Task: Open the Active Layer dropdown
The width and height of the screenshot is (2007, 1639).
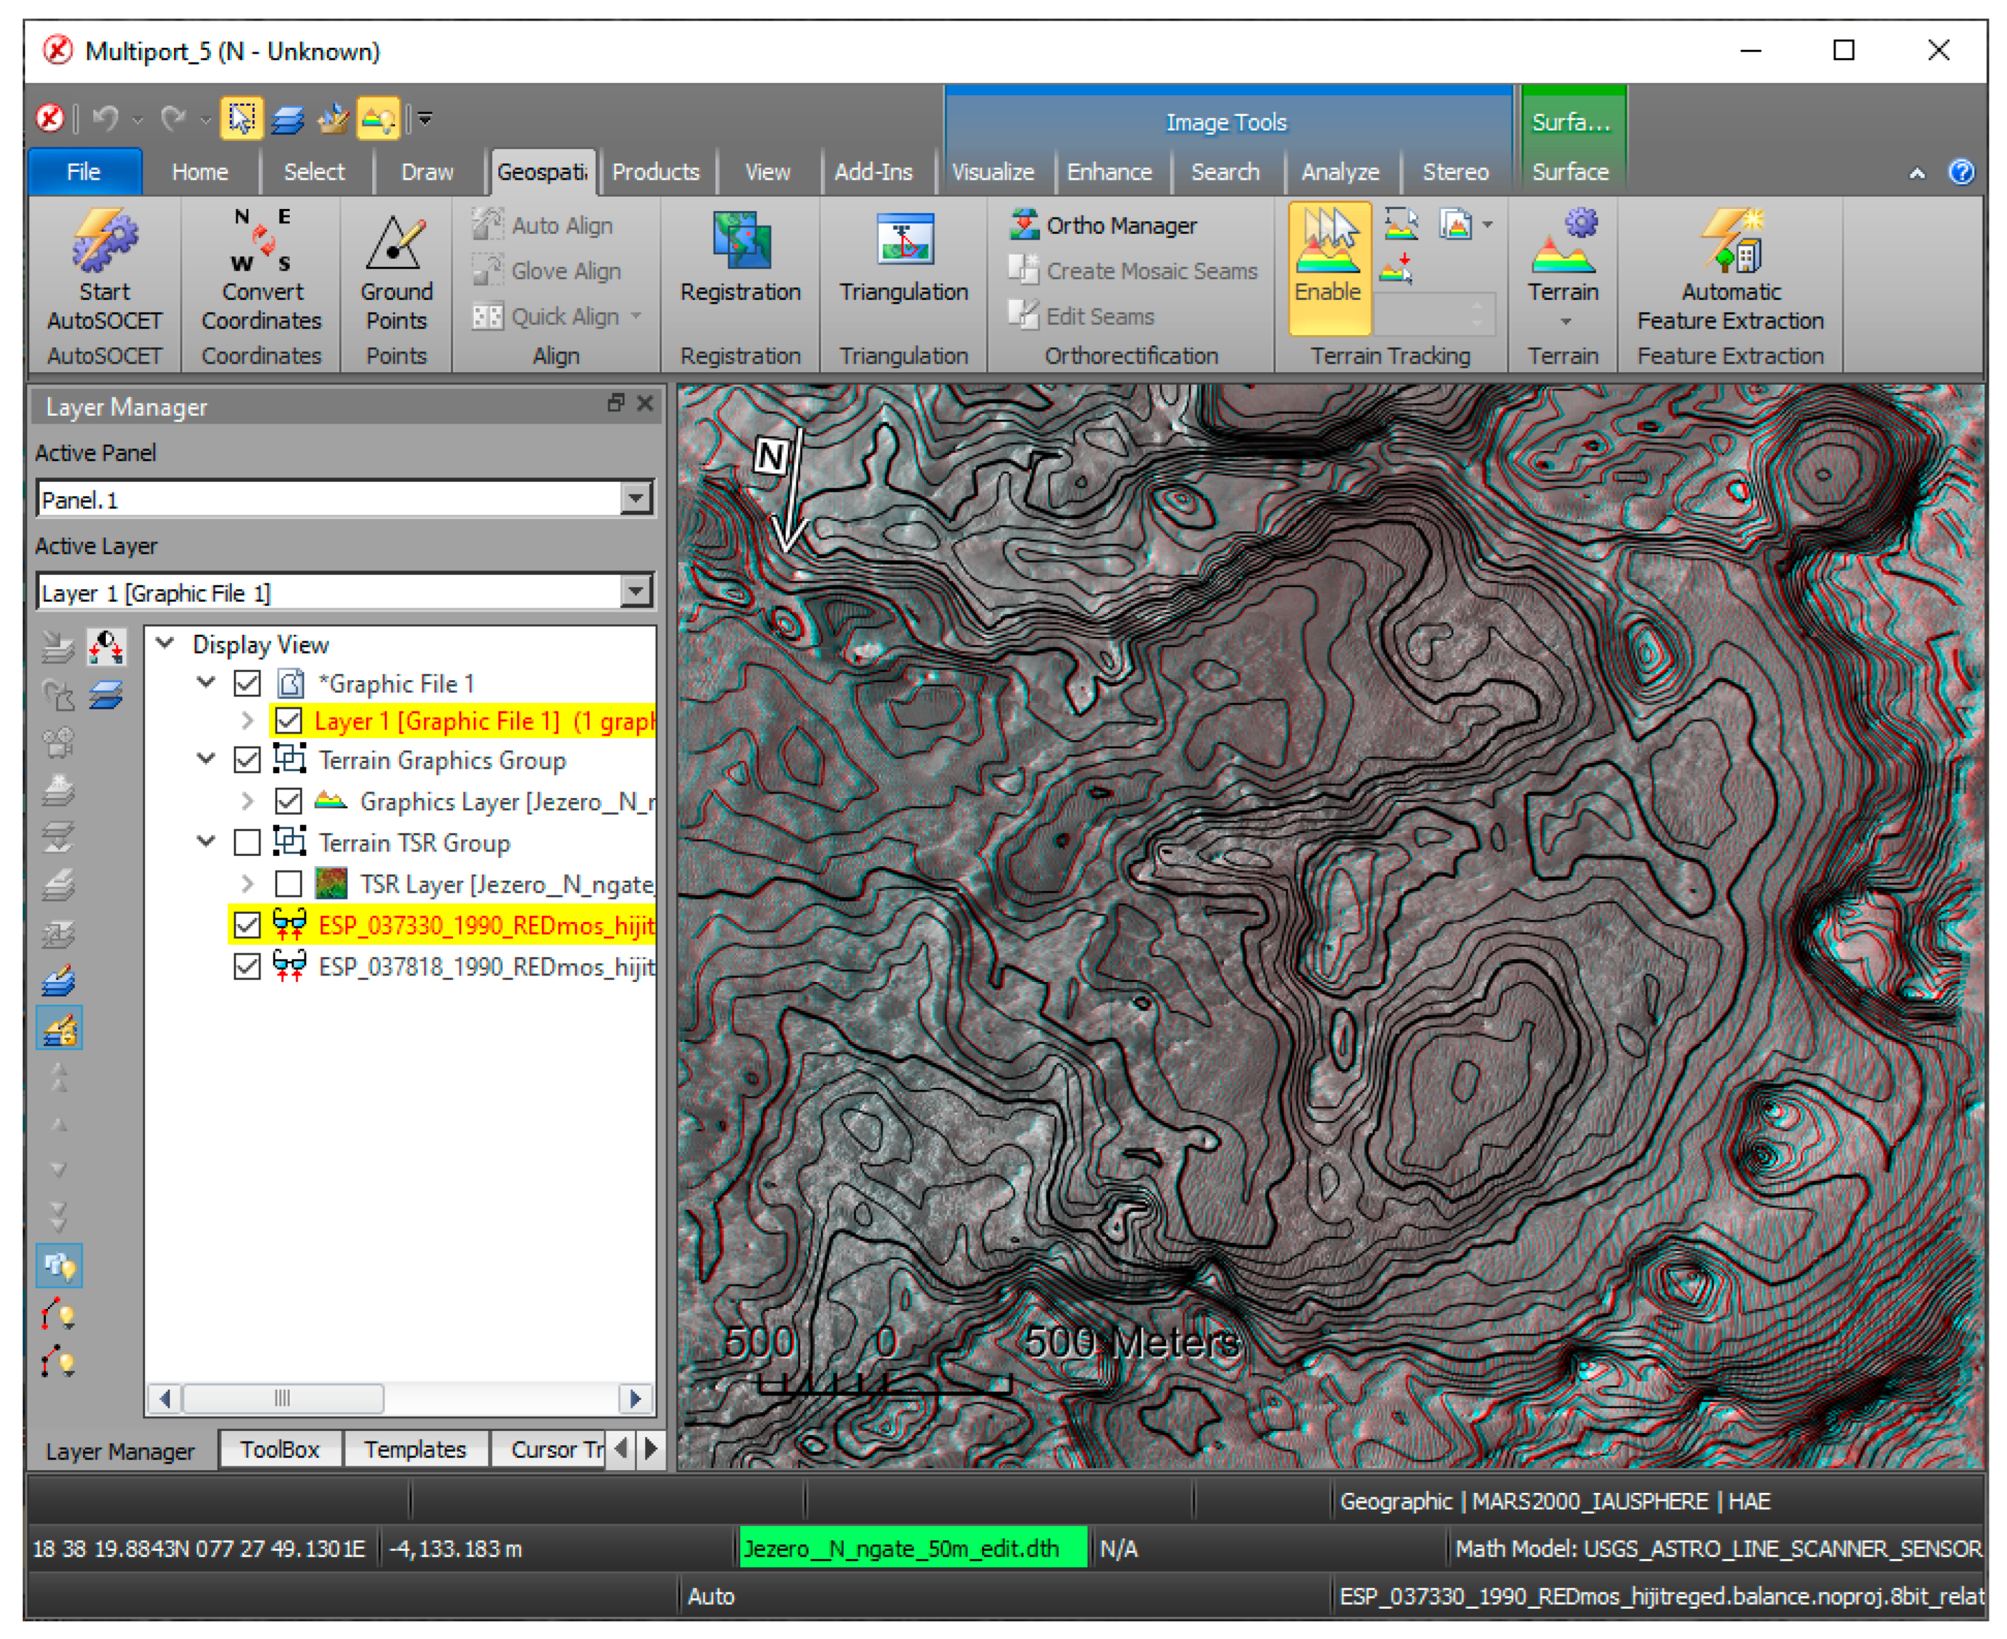Action: 636,591
